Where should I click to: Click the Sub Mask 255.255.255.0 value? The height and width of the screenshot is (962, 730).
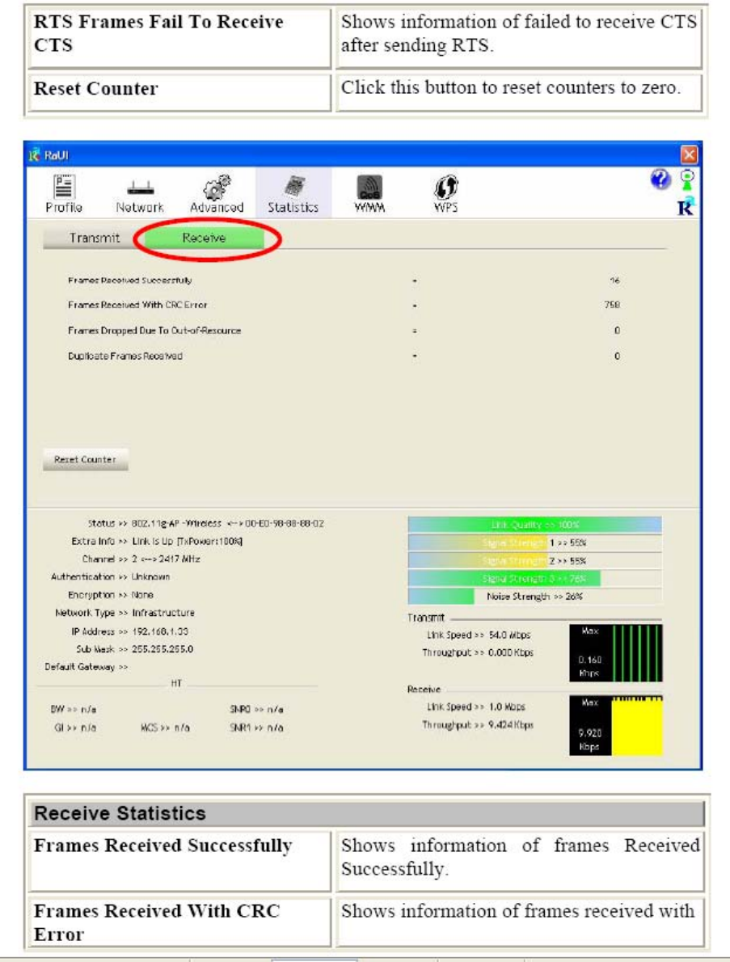pyautogui.click(x=162, y=649)
